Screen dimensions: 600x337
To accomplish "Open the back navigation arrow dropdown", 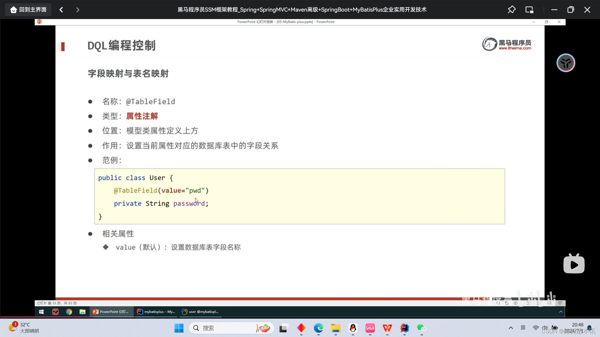I will pos(61,9).
